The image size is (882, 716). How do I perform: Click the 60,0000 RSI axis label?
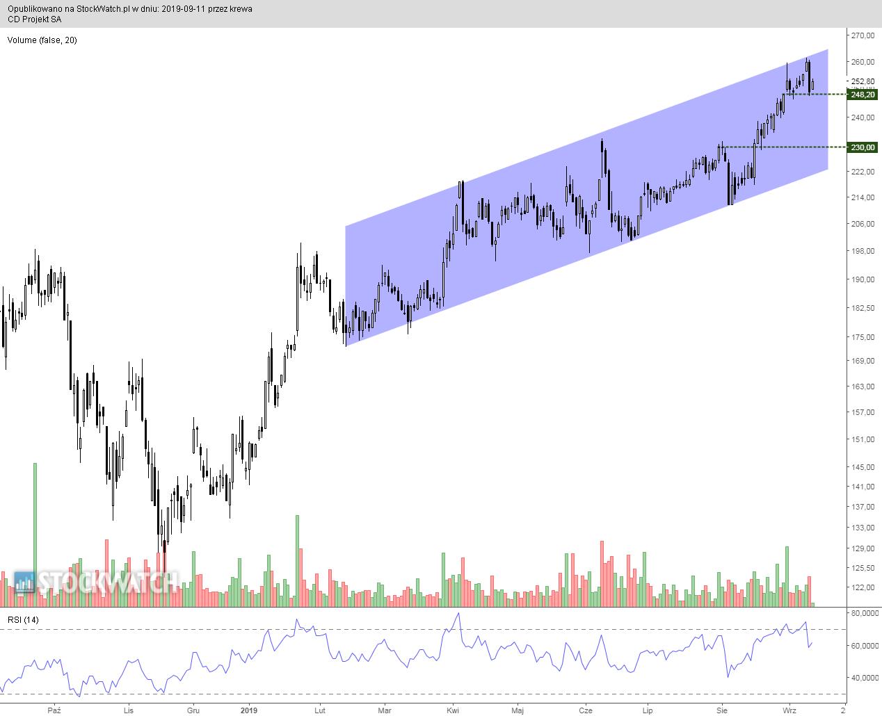(x=864, y=646)
